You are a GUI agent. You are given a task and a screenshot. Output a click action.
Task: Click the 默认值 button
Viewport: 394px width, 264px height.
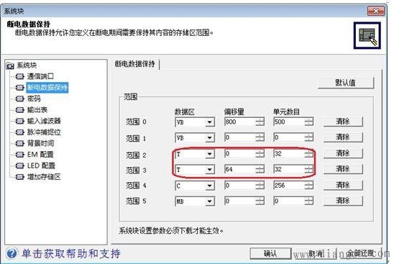[x=346, y=83]
